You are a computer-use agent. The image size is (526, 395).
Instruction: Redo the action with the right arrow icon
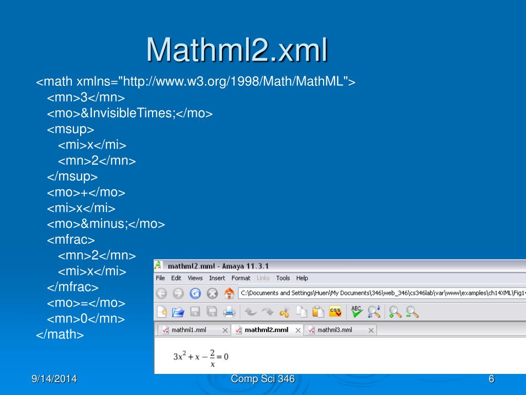coord(267,312)
